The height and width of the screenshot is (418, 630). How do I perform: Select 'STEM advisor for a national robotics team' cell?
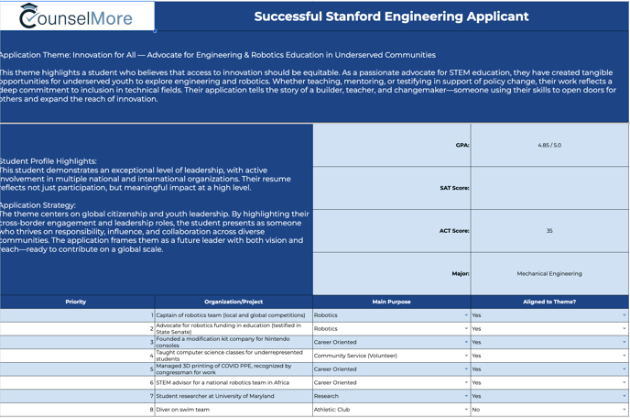tap(234, 382)
